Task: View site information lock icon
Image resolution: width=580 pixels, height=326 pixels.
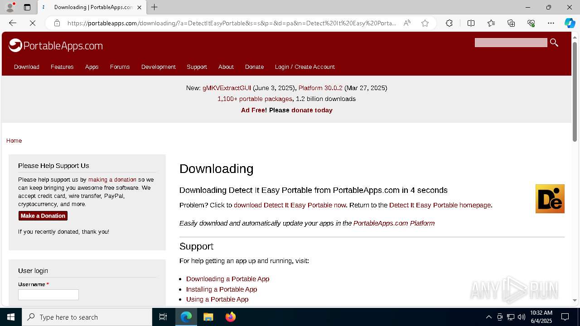Action: 57,23
